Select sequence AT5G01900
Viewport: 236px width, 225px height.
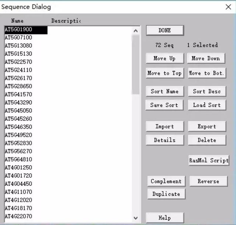point(26,30)
